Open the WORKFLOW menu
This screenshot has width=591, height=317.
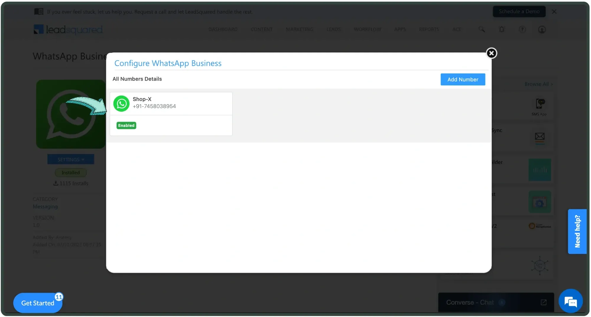(x=367, y=29)
